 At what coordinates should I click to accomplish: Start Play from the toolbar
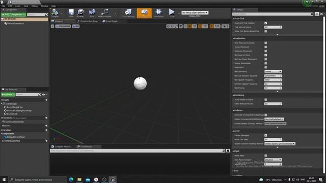click(x=172, y=13)
